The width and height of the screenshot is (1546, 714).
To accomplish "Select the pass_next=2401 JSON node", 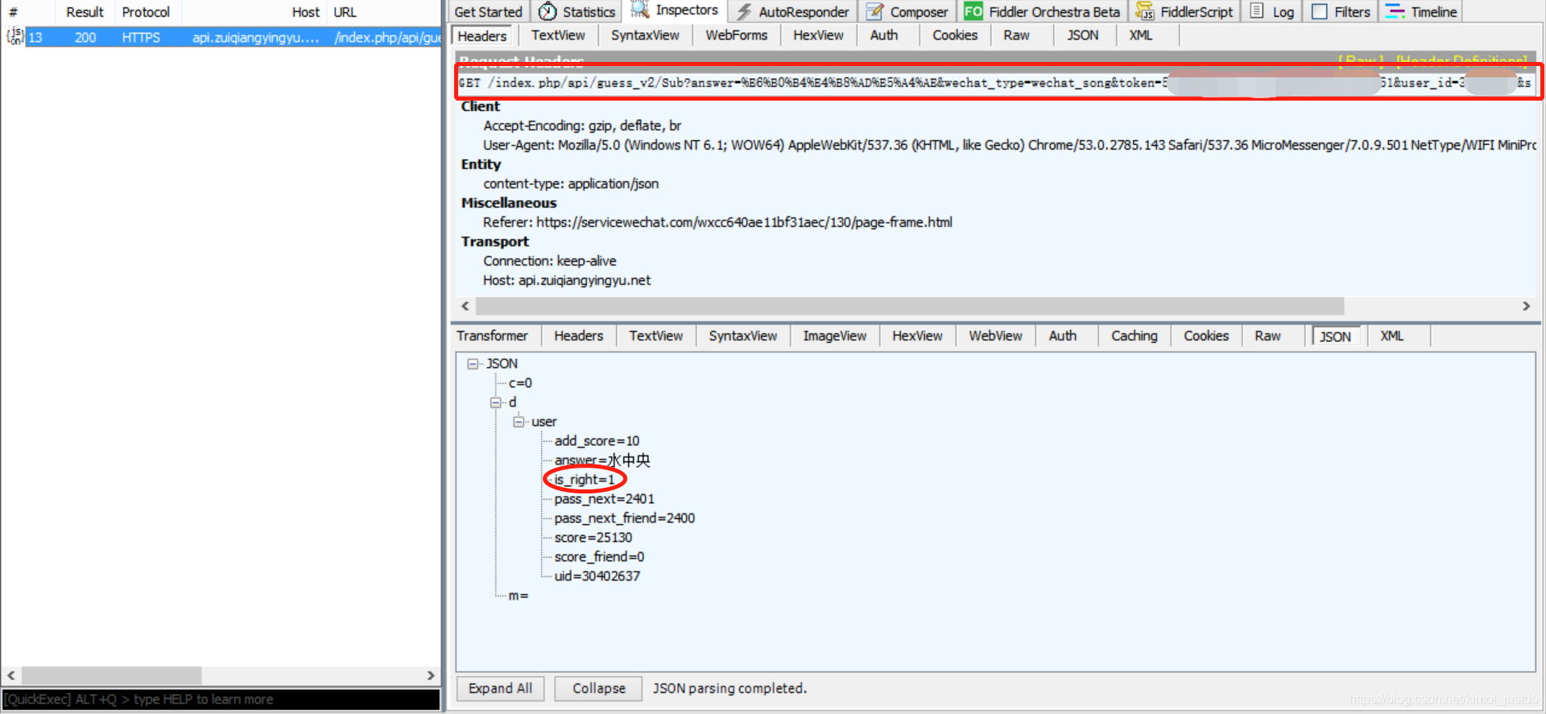I will tap(605, 499).
